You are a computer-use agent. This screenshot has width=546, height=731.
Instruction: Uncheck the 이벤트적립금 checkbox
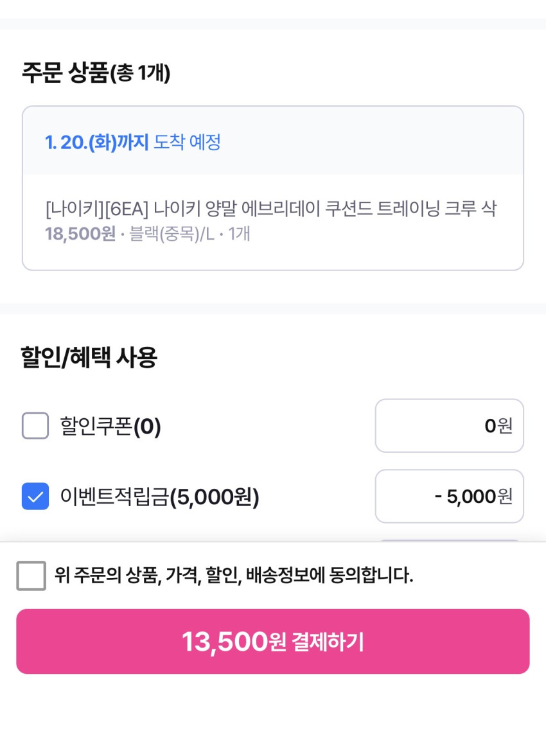tap(35, 496)
